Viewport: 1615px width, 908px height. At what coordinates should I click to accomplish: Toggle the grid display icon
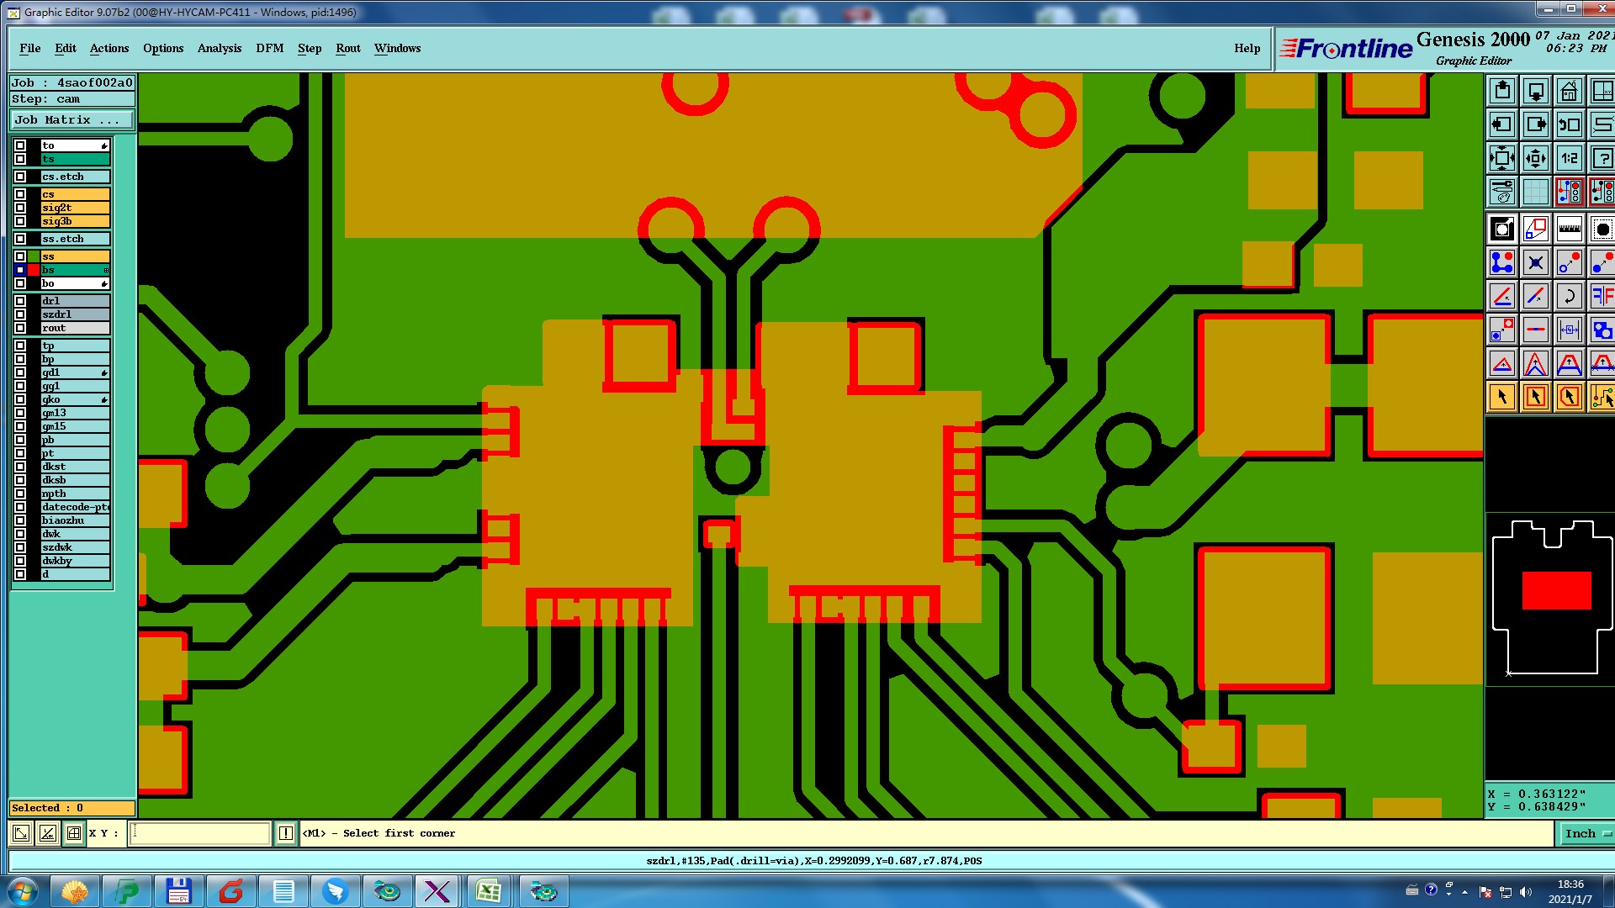1535,192
